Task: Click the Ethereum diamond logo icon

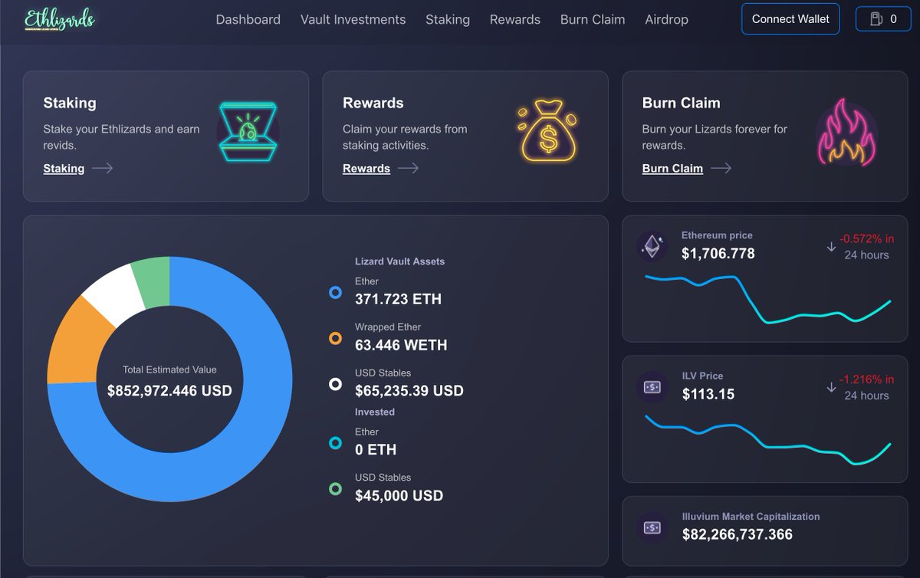Action: (652, 246)
